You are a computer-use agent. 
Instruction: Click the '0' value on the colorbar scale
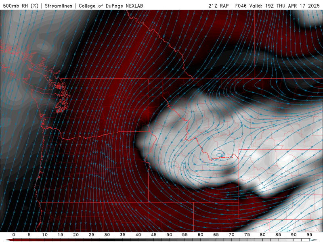click(14, 235)
